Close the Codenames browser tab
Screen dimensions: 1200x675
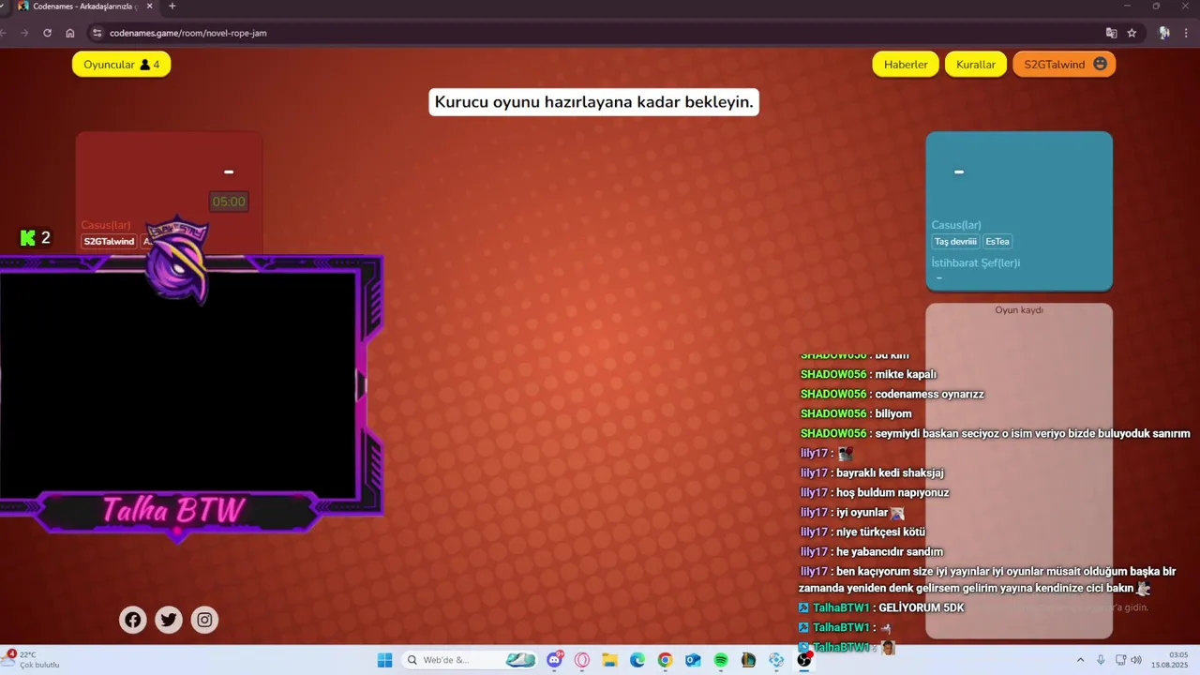coord(149,7)
